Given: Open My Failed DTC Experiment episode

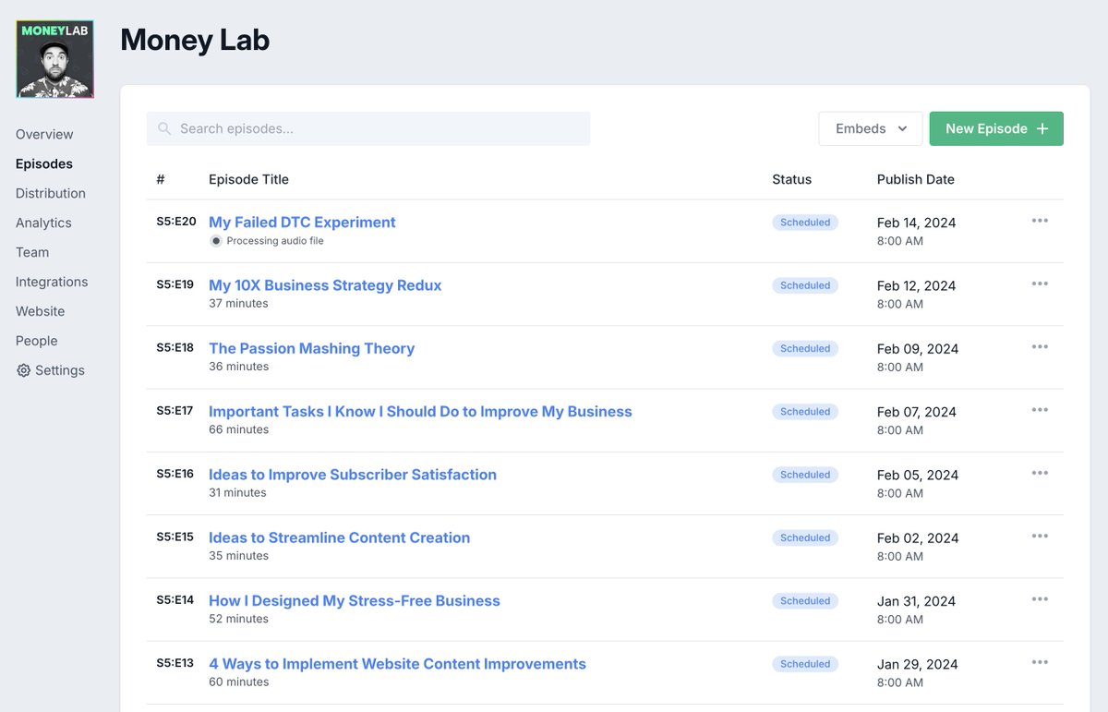Looking at the screenshot, I should [x=302, y=222].
